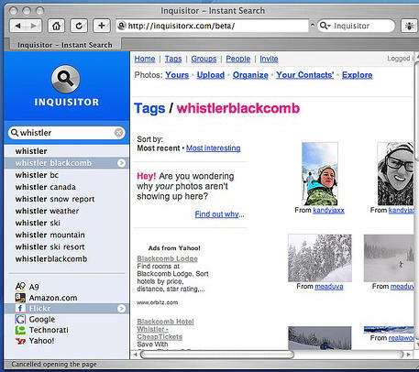
Task: Open the People navigation link
Action: tap(238, 59)
